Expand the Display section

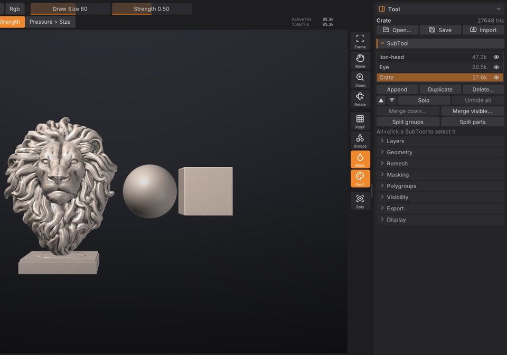(440, 220)
